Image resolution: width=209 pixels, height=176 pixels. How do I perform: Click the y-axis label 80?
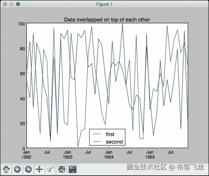click(x=22, y=49)
